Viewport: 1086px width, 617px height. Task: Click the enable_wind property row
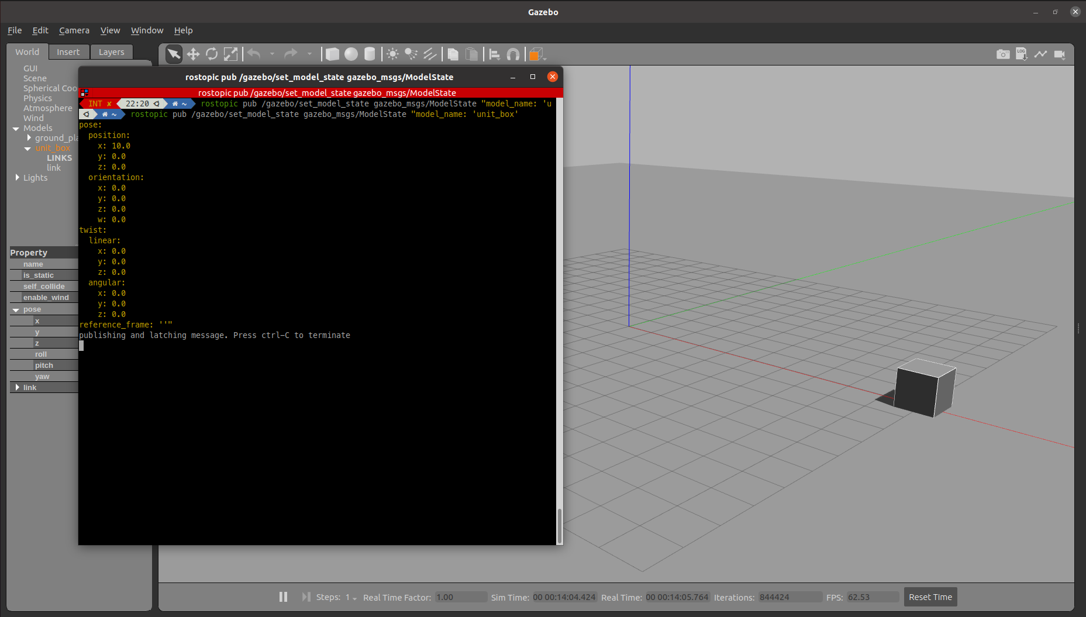[x=44, y=298]
